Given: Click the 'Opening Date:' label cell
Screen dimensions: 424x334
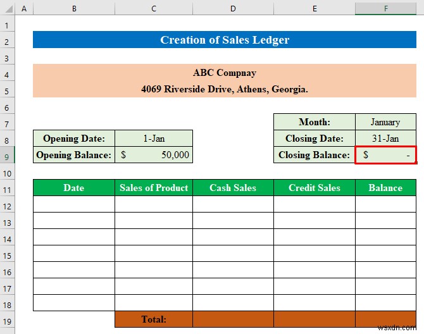Looking at the screenshot, I should (x=74, y=139).
